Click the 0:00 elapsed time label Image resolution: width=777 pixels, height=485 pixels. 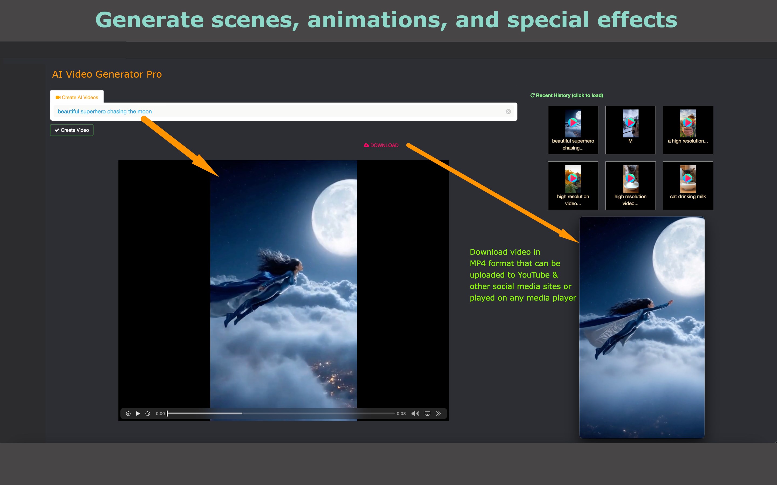160,414
